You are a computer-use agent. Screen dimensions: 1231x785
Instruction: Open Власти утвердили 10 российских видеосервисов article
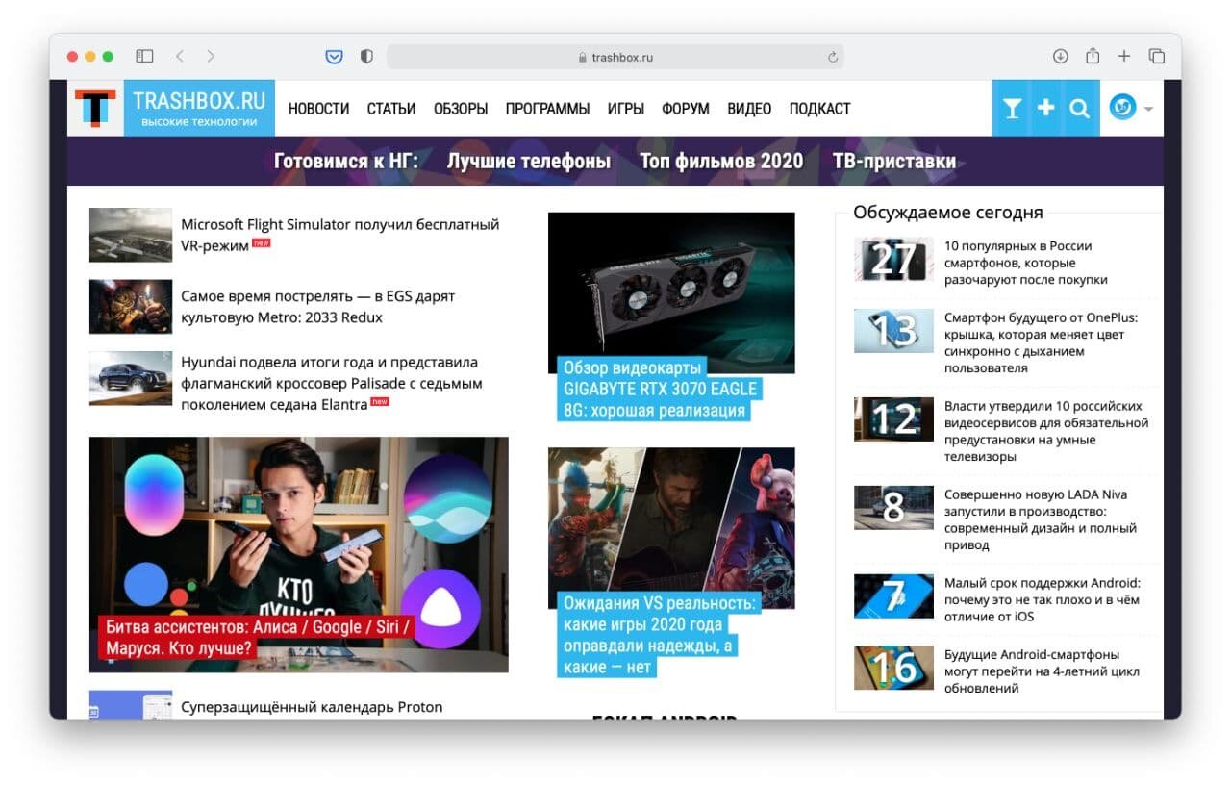[1046, 431]
